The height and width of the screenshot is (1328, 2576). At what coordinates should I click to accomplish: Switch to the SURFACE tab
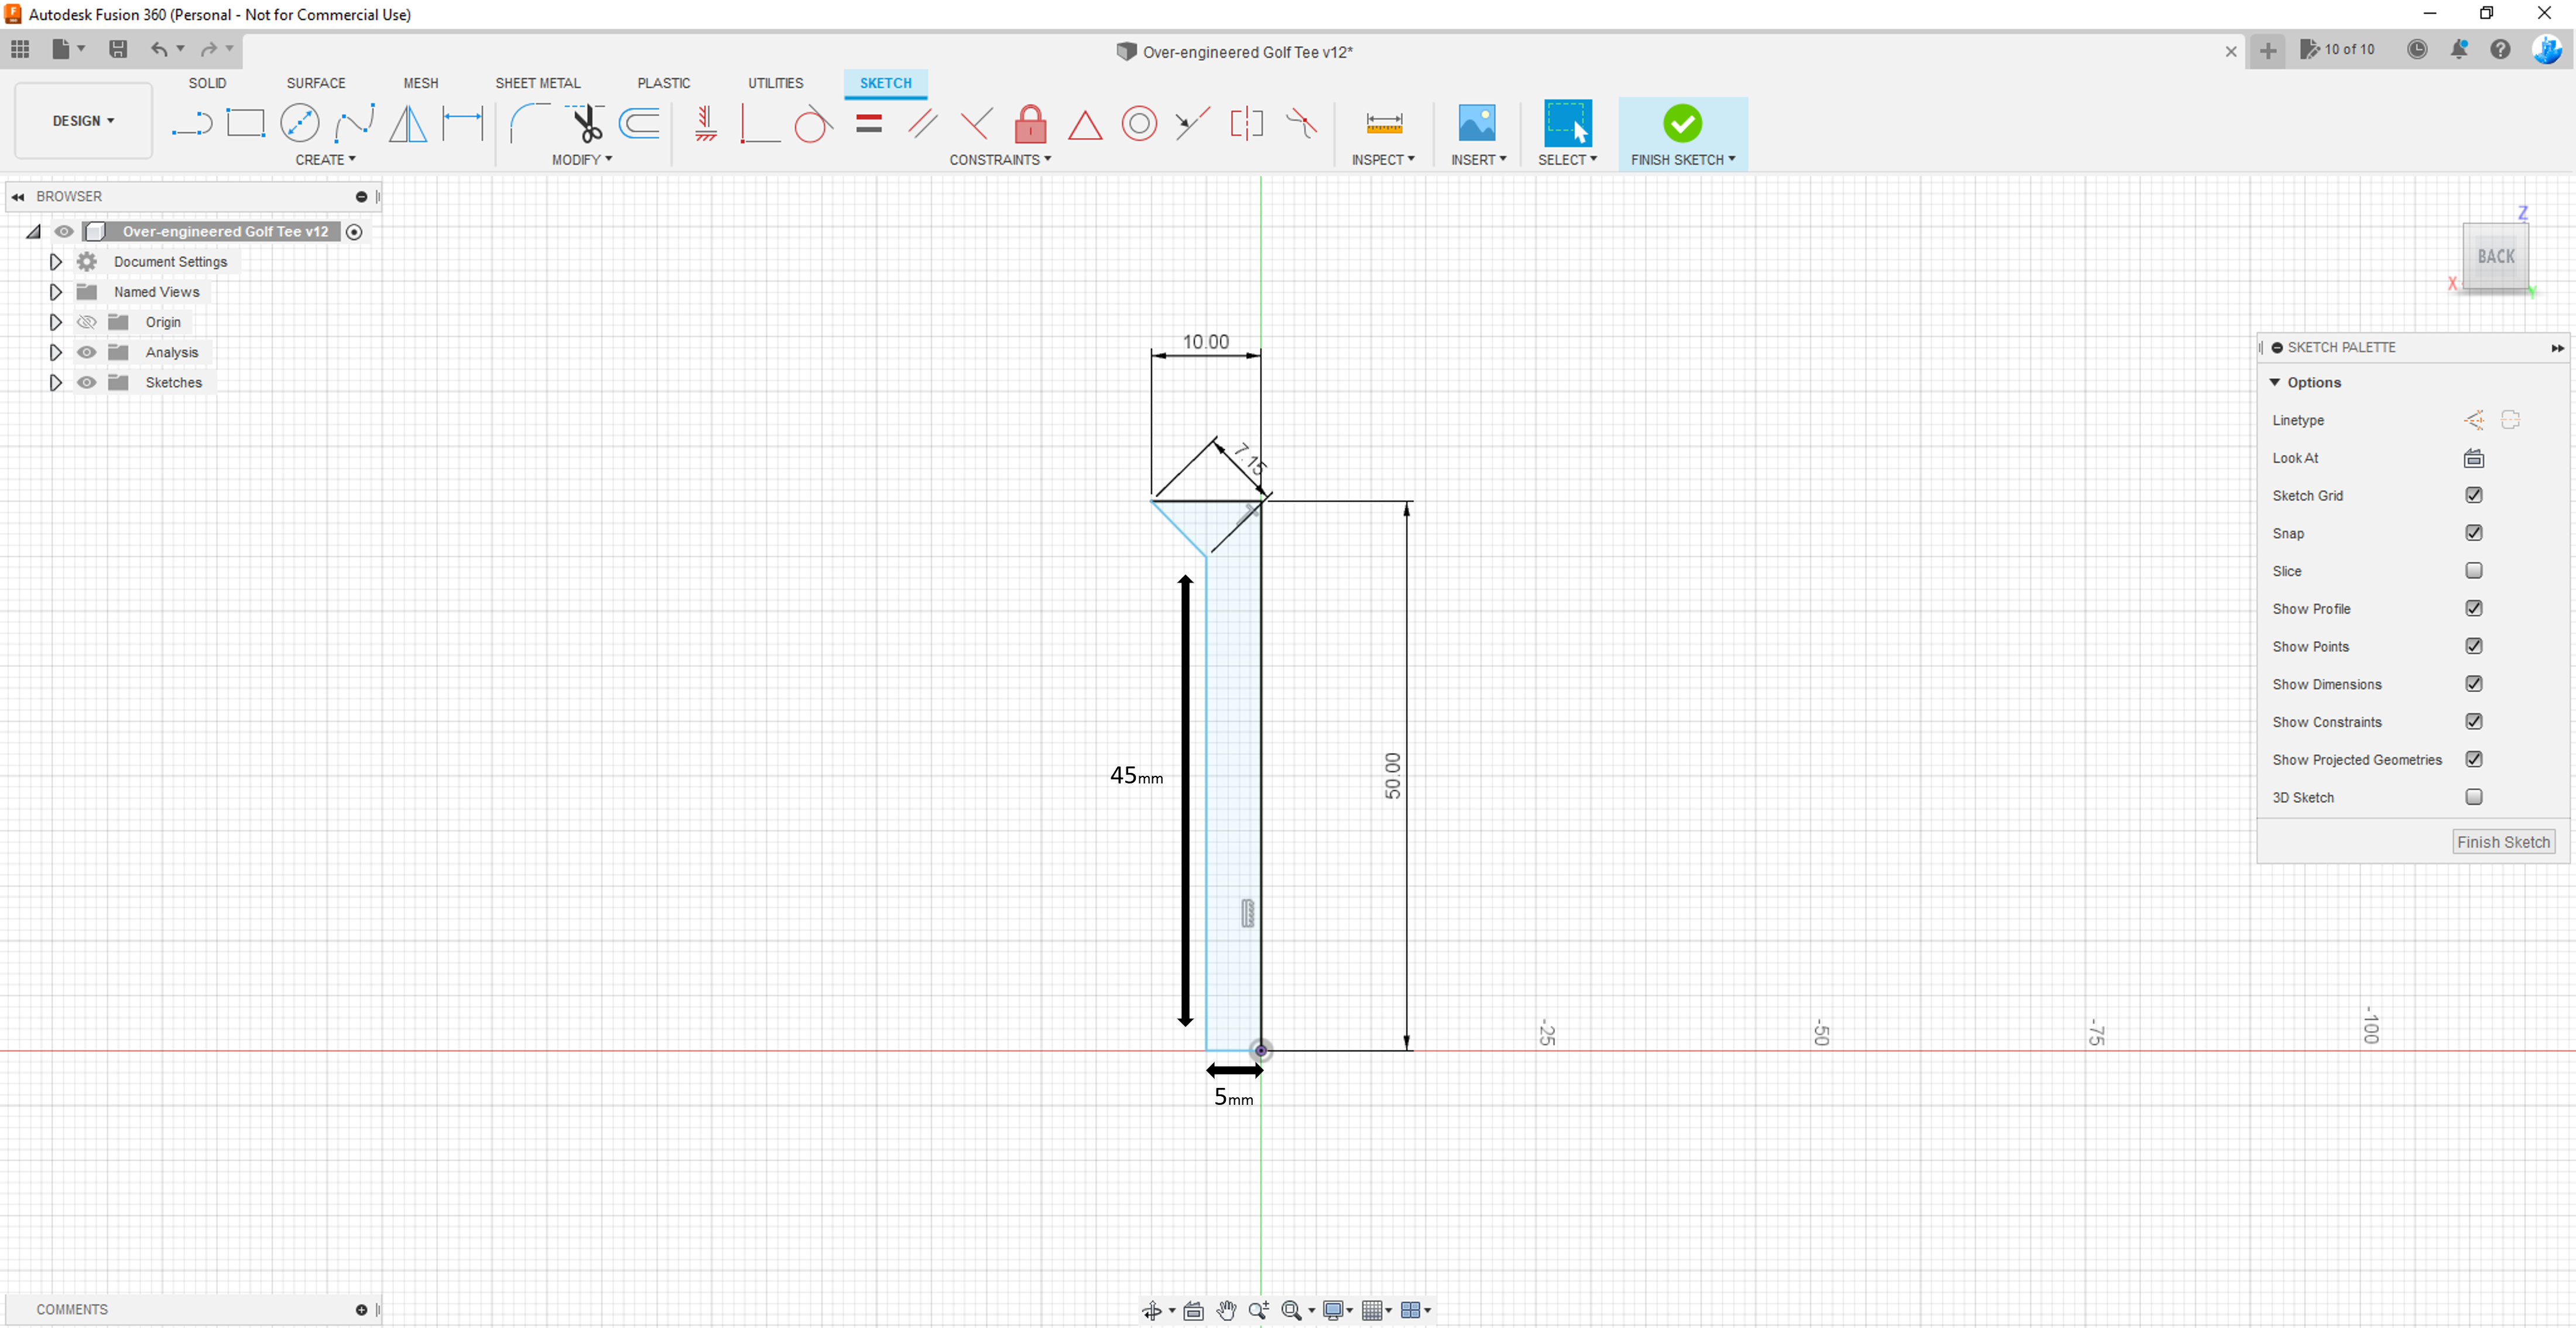coord(315,83)
